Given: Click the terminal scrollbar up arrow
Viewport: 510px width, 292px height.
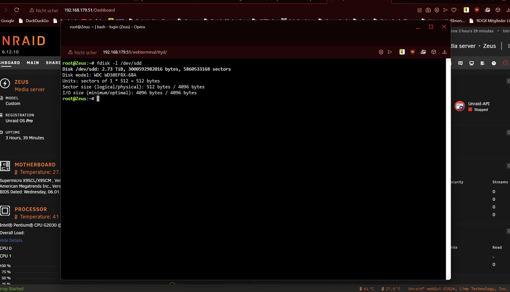Looking at the screenshot, I should click(448, 61).
